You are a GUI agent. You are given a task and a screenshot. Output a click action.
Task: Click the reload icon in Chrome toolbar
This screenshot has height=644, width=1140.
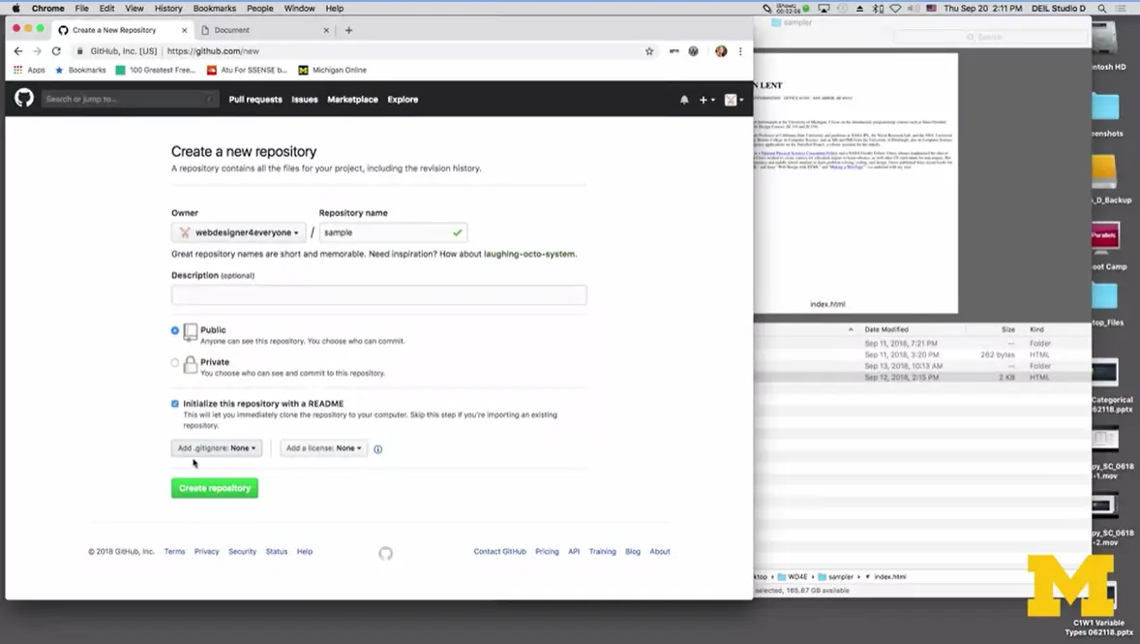pyautogui.click(x=55, y=50)
